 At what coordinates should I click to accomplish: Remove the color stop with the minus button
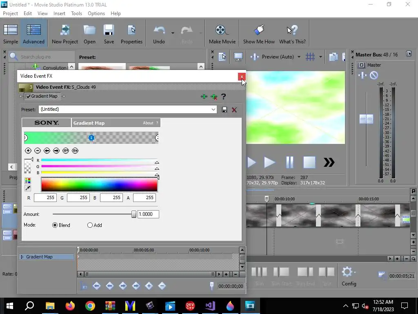[x=38, y=150]
